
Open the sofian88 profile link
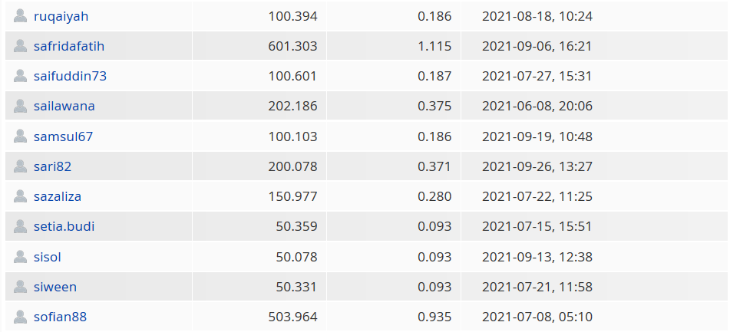pyautogui.click(x=60, y=317)
